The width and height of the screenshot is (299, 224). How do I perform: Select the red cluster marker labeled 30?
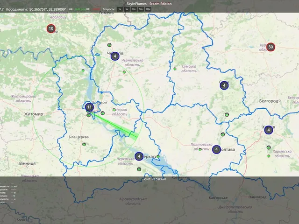tap(271, 47)
